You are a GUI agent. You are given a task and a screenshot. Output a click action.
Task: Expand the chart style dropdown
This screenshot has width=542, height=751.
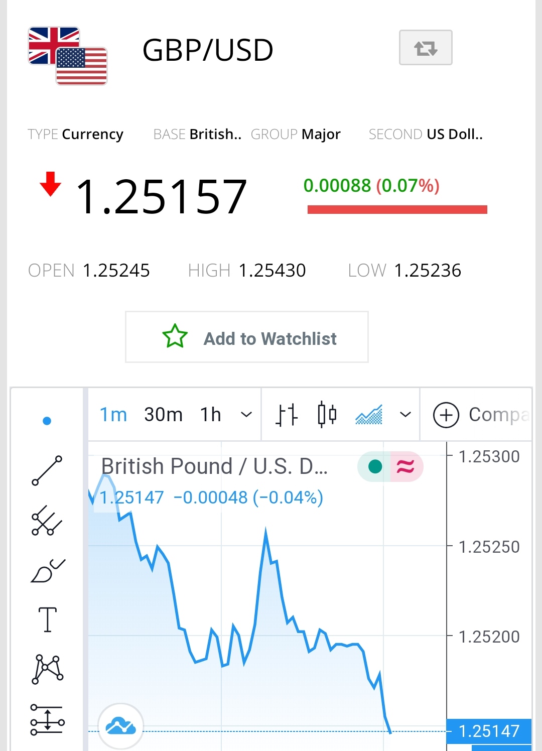tap(405, 415)
